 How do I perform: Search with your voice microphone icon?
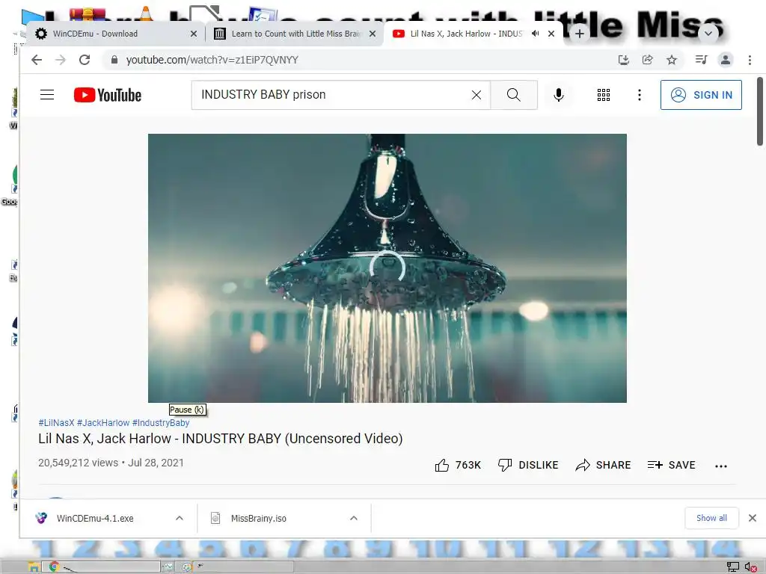pos(558,95)
